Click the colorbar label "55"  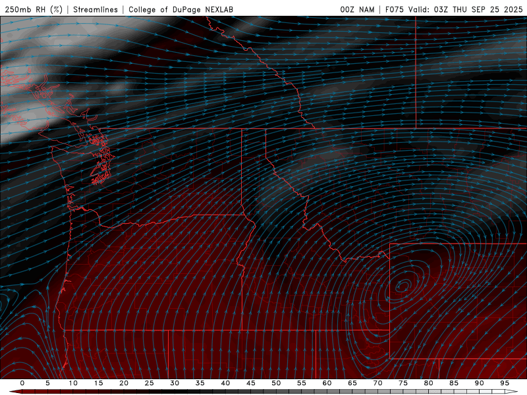coord(302,383)
